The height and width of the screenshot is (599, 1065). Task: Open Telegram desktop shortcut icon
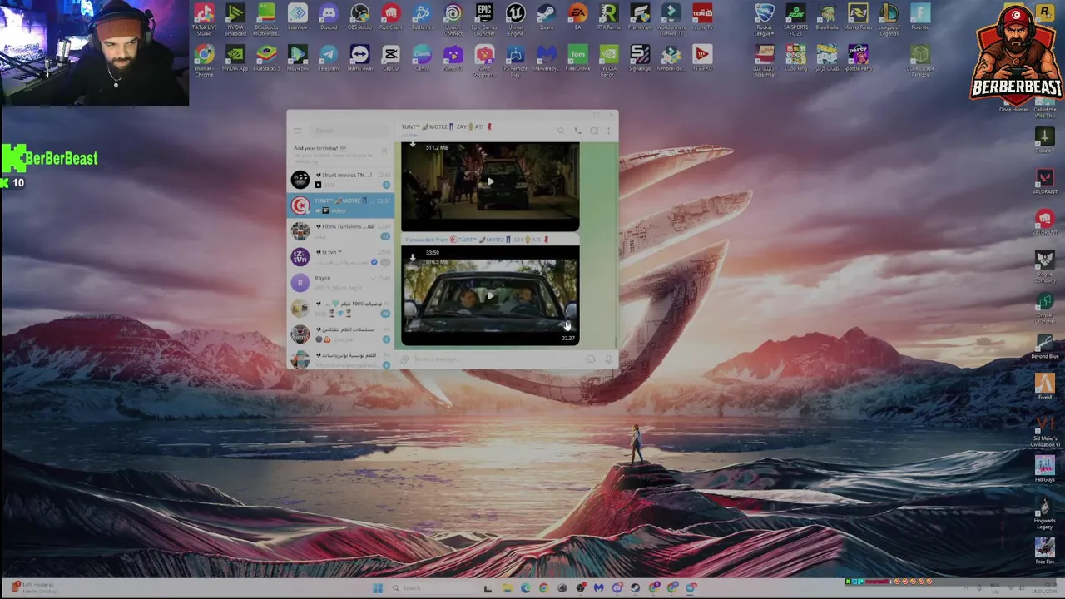pos(329,59)
